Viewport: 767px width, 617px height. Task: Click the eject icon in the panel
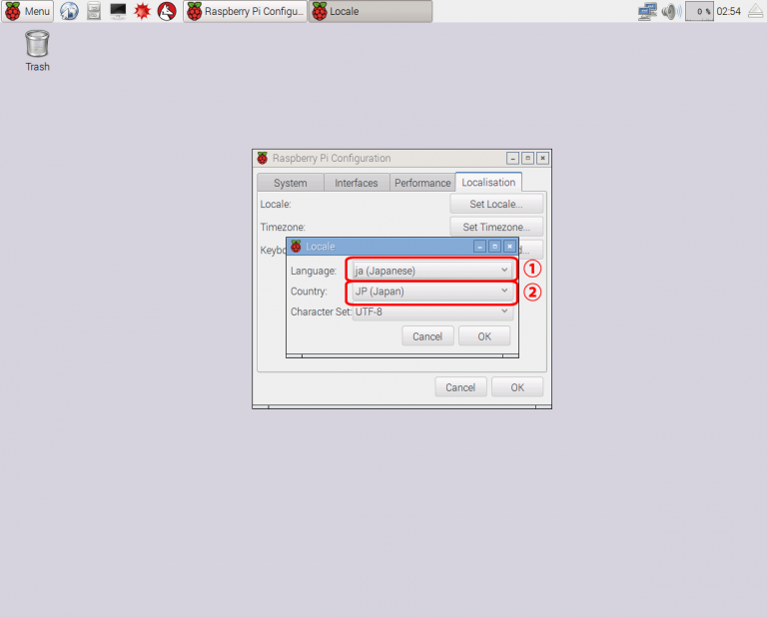[x=755, y=12]
